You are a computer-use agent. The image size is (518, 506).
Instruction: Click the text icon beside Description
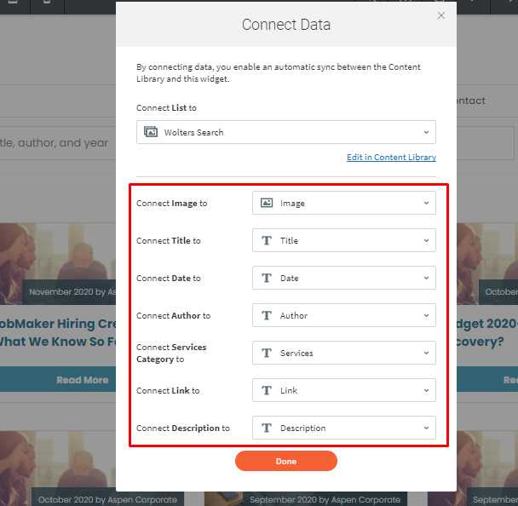[x=267, y=428]
